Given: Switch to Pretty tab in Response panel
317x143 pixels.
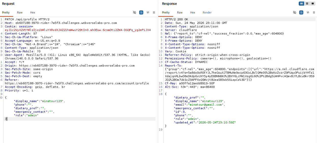Looking at the screenshot, I should (x=166, y=12).
